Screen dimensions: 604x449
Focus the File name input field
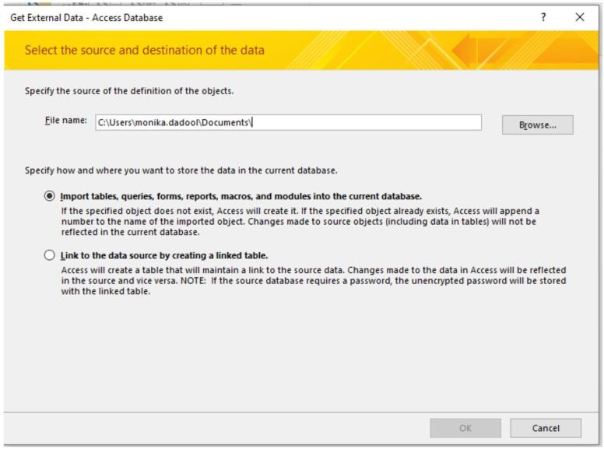click(x=288, y=122)
